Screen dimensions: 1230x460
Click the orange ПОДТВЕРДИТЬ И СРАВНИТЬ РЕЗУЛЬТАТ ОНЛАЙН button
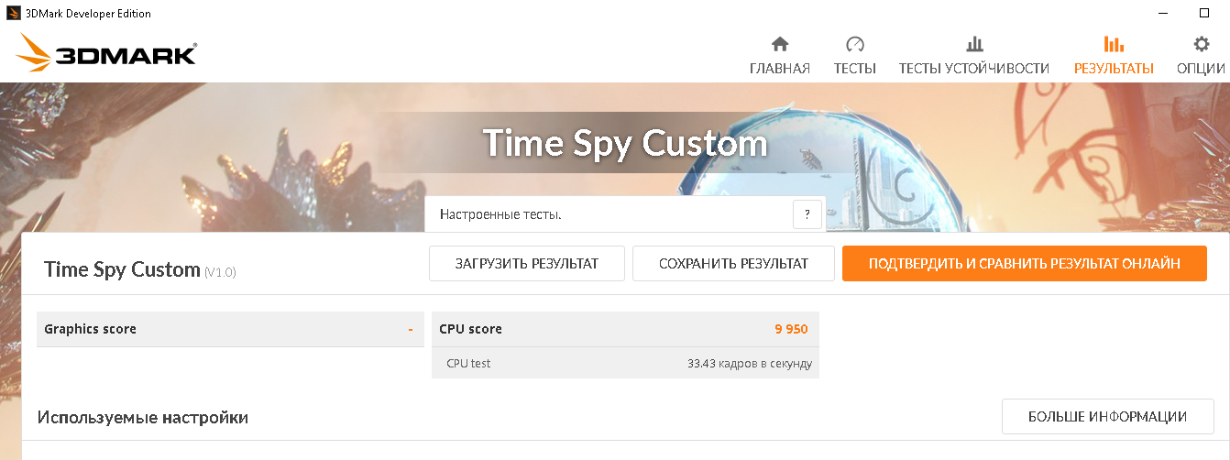tap(1024, 264)
